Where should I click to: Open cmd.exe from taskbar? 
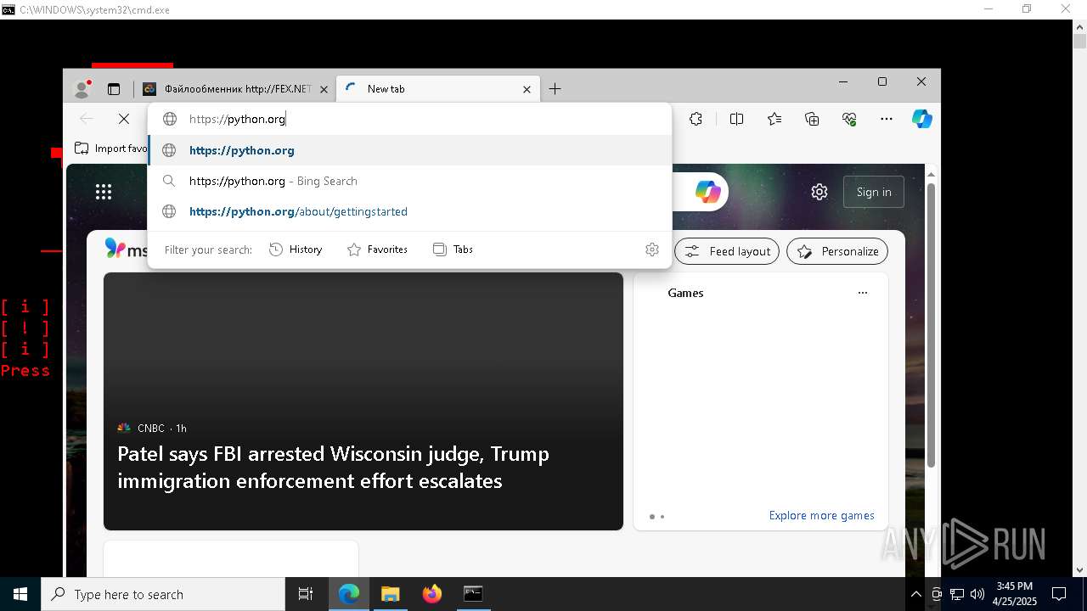pyautogui.click(x=473, y=594)
